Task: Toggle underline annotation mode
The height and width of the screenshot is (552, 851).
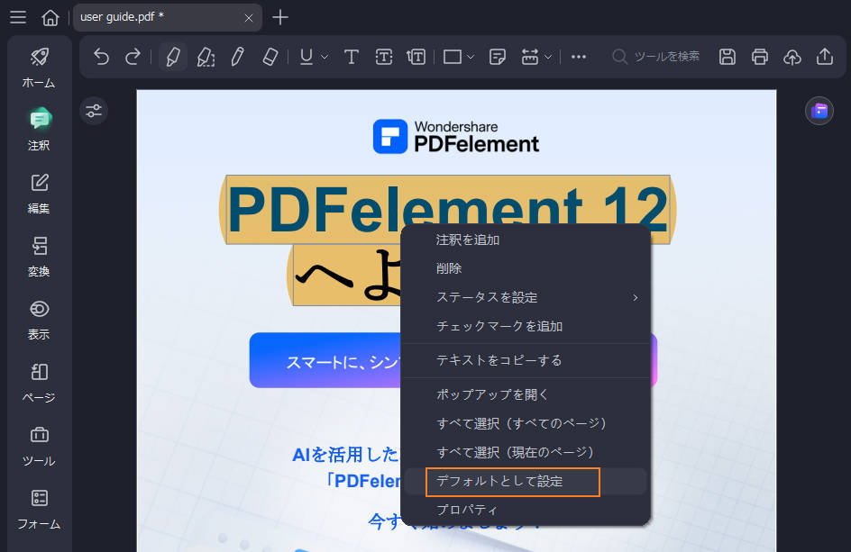Action: coord(306,56)
